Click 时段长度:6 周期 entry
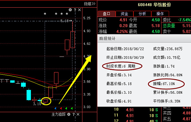Viewport: 191px width, 122px height. coord(121,66)
